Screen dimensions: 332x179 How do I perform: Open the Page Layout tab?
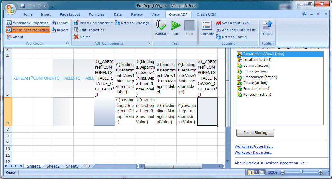[x=70, y=14]
